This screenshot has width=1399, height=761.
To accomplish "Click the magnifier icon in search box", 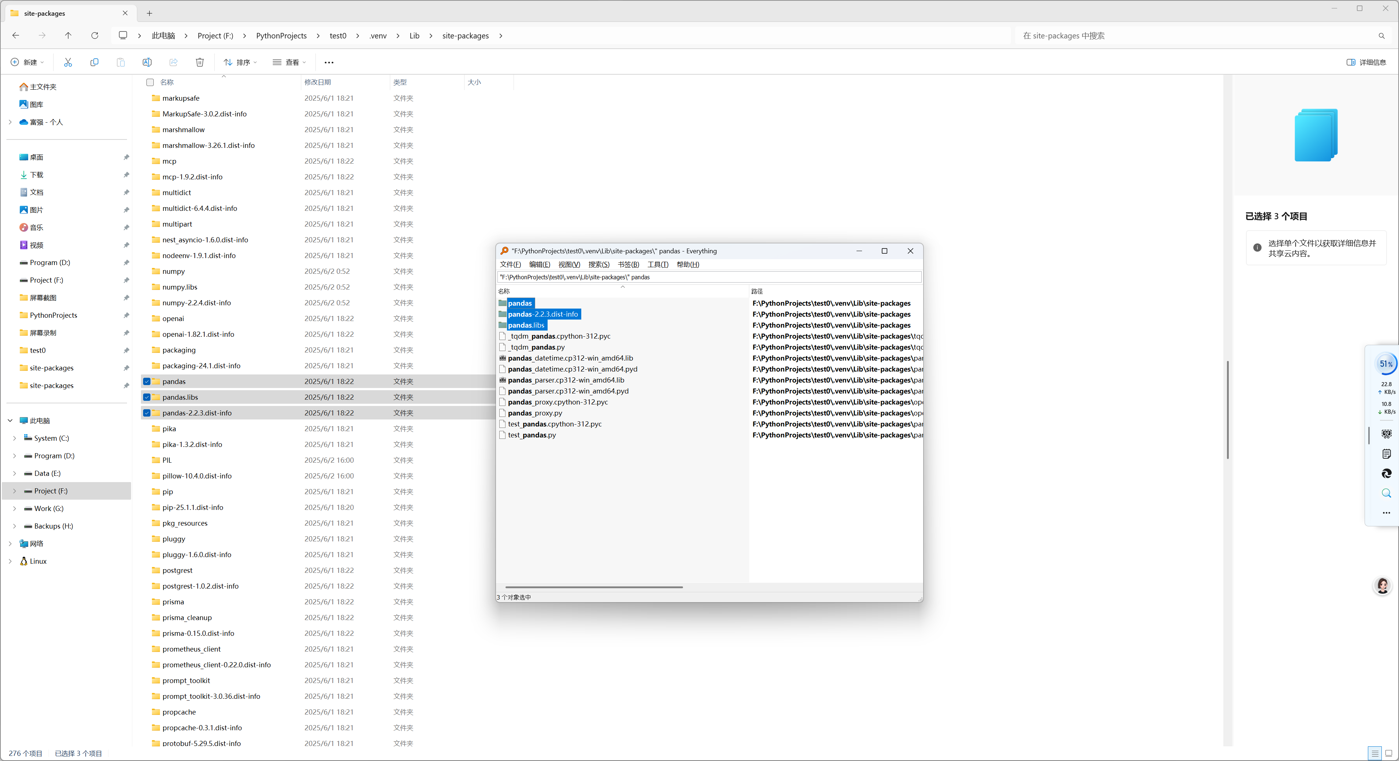I will [x=1381, y=36].
